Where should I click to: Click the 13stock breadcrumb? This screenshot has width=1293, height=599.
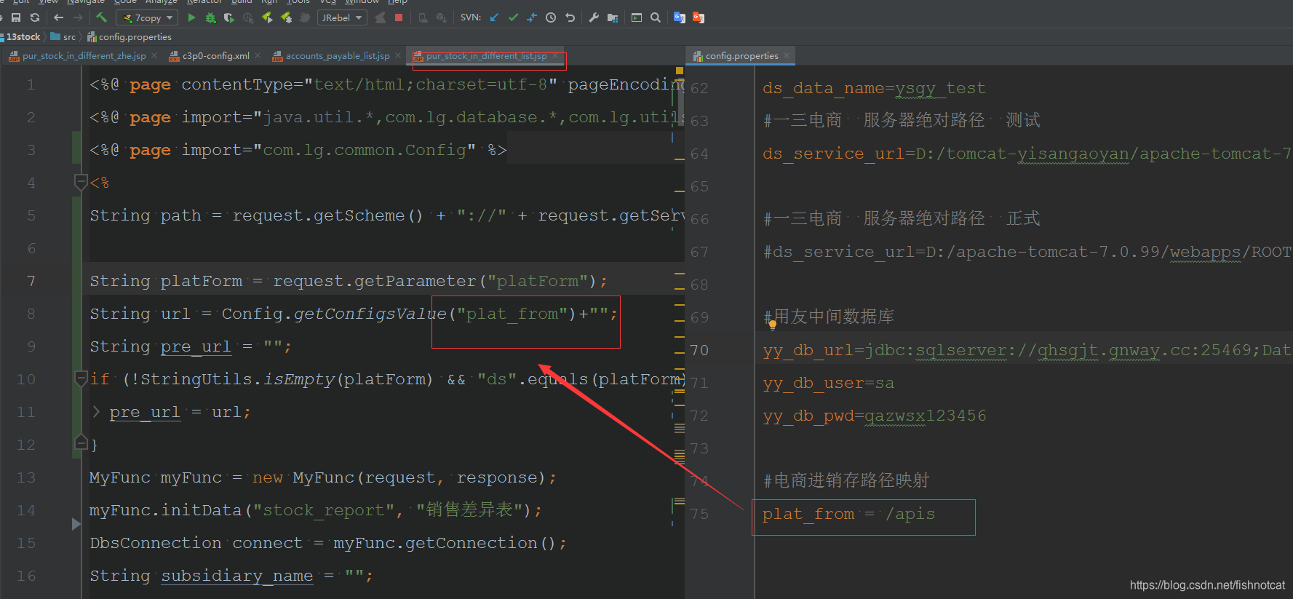click(x=23, y=37)
